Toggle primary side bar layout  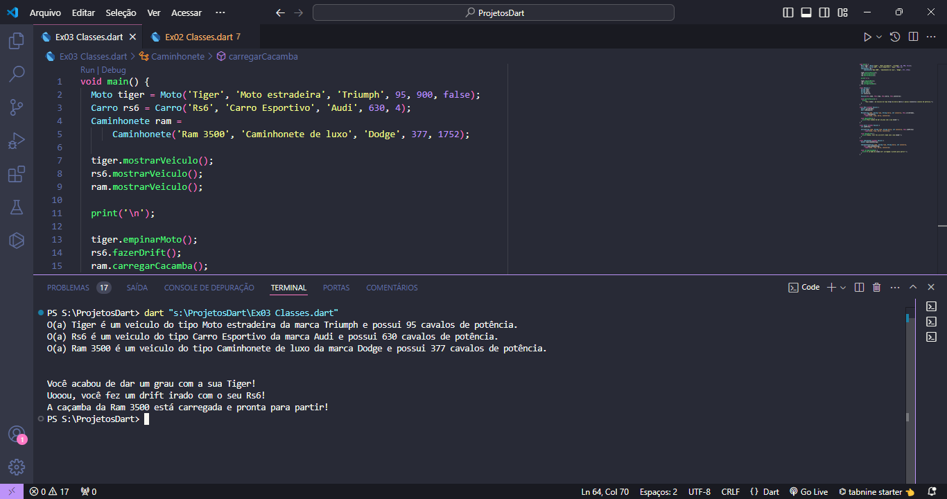coord(788,12)
